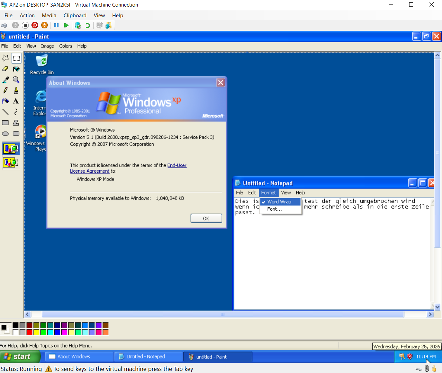
Task: Switch to Untitled - Notepad taskbar button
Action: (x=149, y=357)
